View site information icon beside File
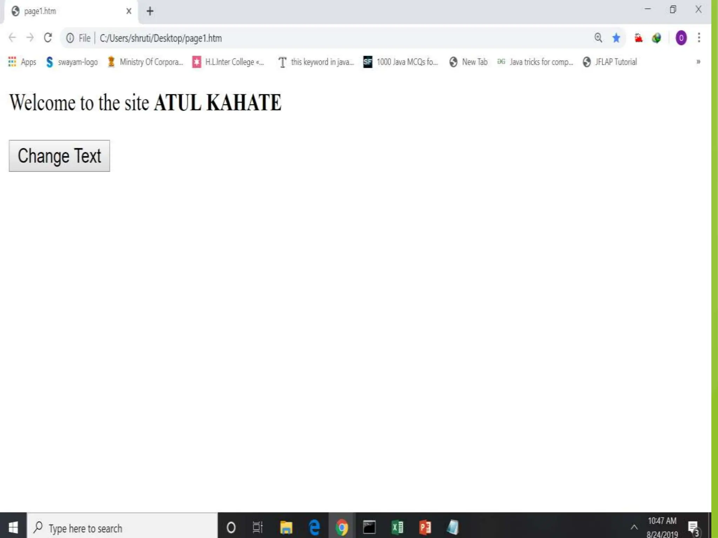 [70, 38]
